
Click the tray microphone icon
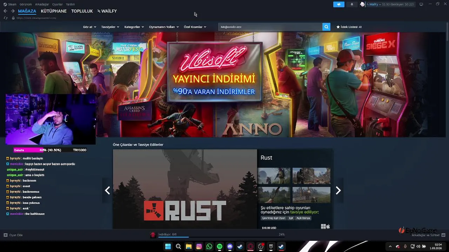pos(406,247)
